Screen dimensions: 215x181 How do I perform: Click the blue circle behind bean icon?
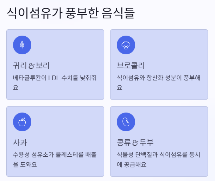[126, 122]
